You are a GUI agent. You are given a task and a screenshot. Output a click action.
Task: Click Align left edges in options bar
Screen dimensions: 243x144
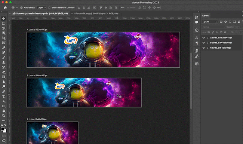(79, 7)
